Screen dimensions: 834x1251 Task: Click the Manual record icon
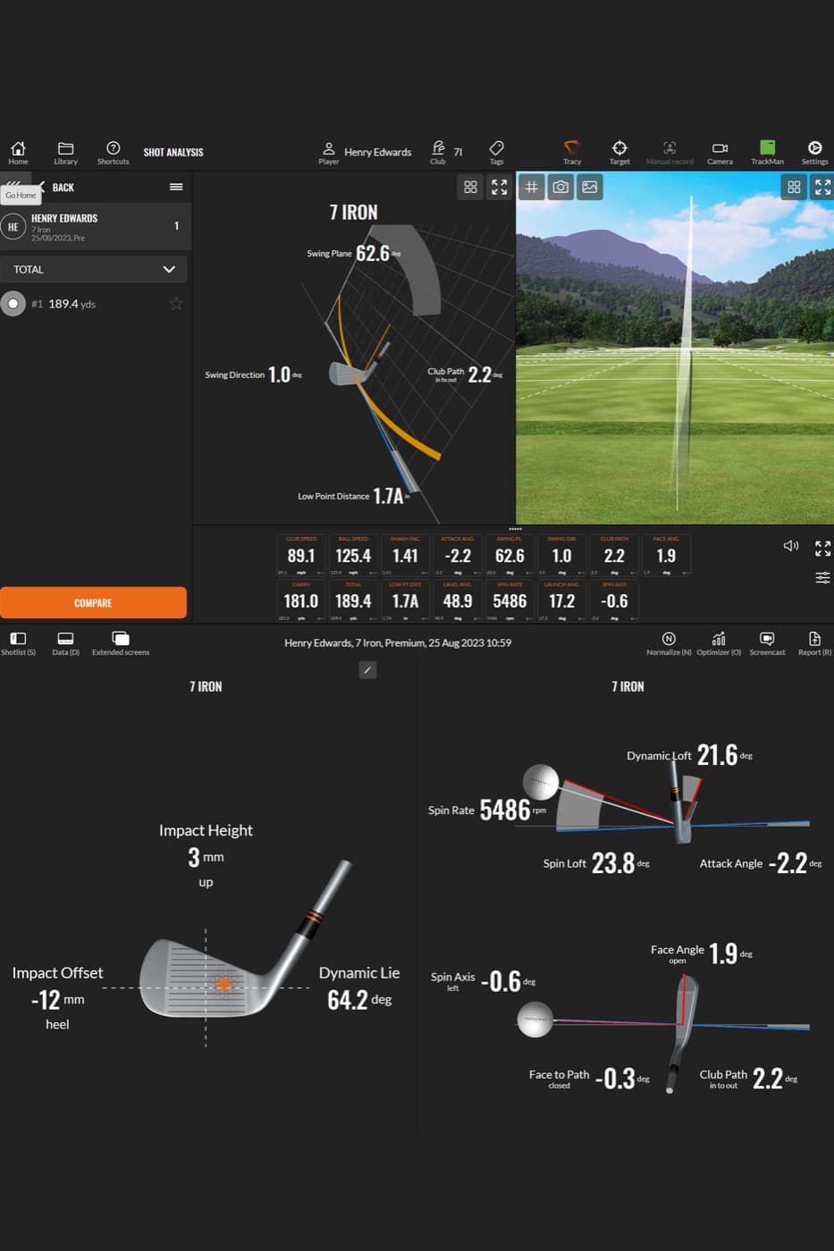coord(670,153)
